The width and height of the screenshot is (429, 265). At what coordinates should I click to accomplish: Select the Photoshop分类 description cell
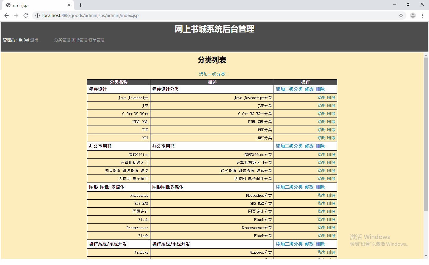click(212, 196)
